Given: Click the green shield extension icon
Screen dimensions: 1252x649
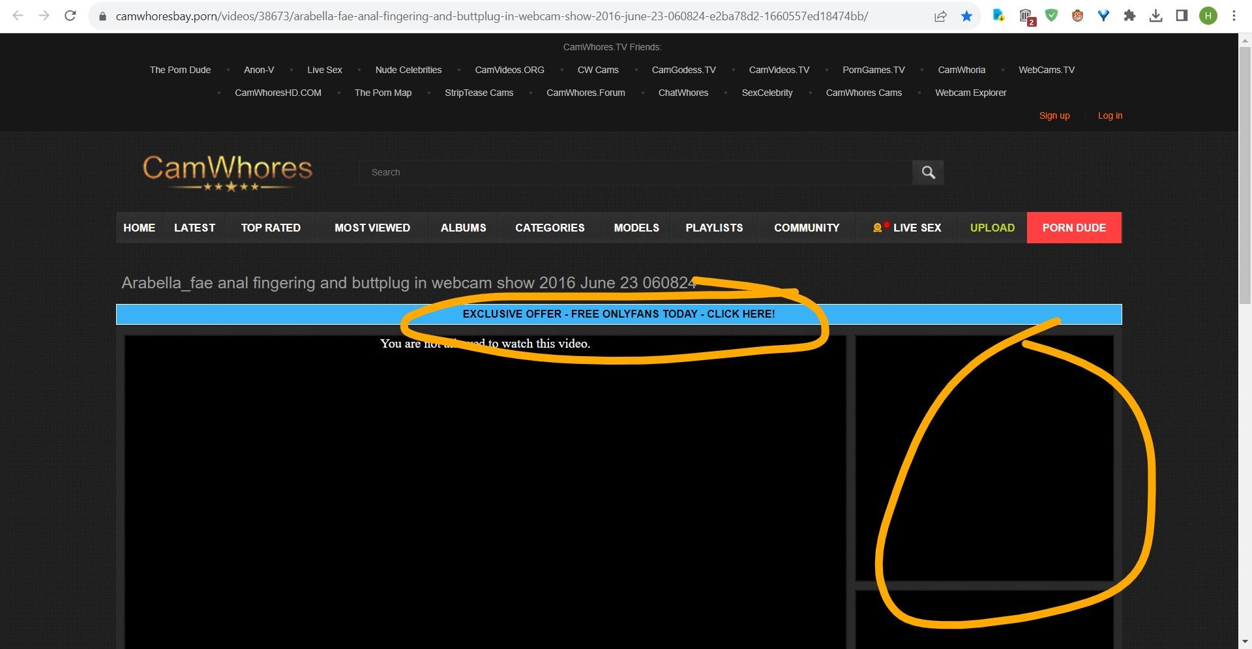Looking at the screenshot, I should tap(1051, 16).
